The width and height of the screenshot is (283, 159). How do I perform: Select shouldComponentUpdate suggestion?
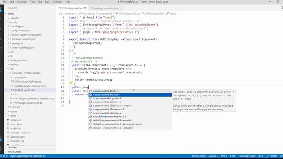click(130, 117)
